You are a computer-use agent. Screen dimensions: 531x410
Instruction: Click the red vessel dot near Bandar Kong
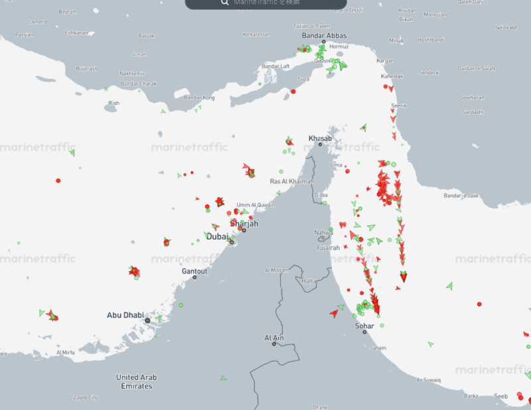(293, 92)
